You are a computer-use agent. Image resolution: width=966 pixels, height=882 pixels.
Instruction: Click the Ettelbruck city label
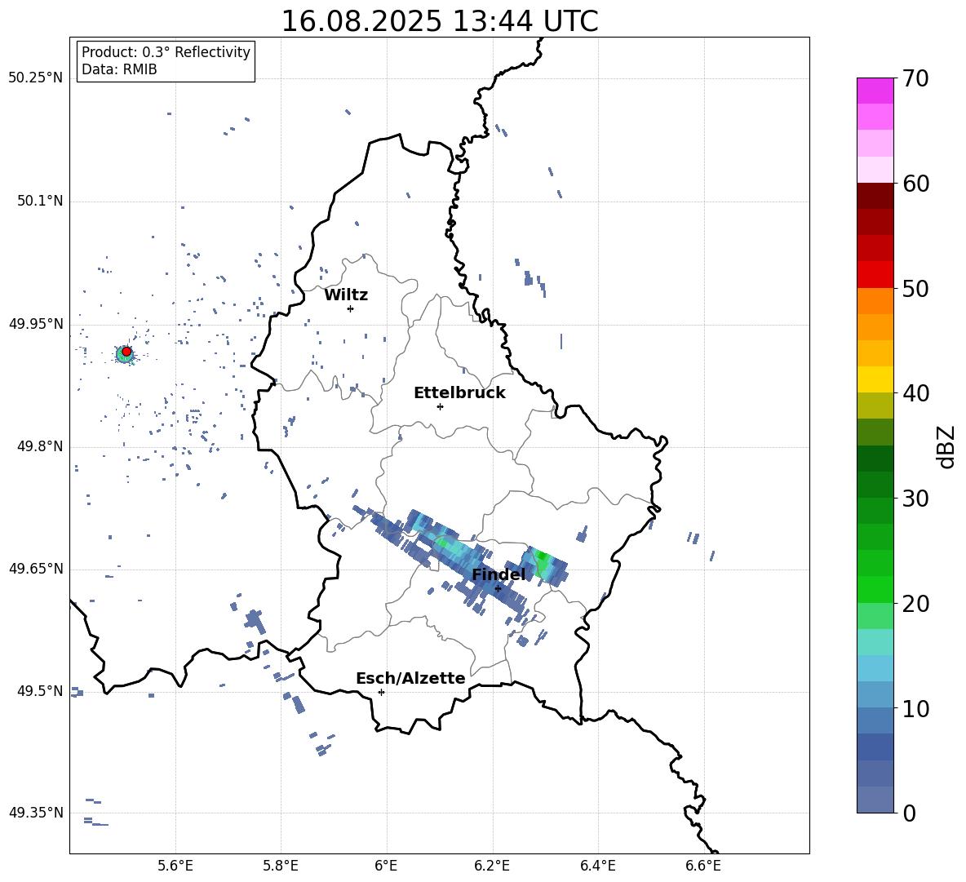tap(459, 393)
